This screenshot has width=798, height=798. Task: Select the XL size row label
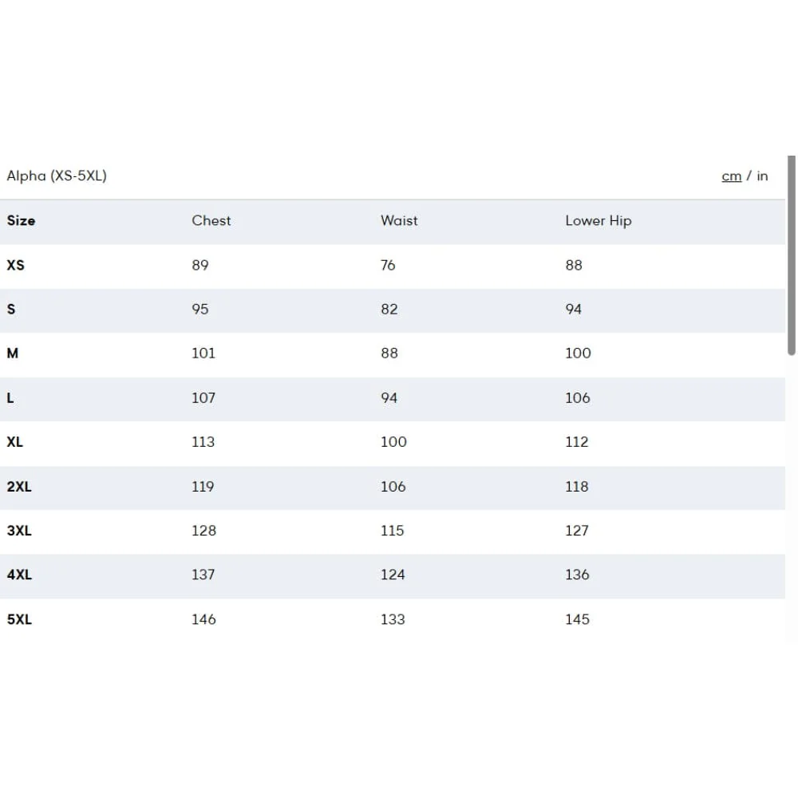(14, 442)
